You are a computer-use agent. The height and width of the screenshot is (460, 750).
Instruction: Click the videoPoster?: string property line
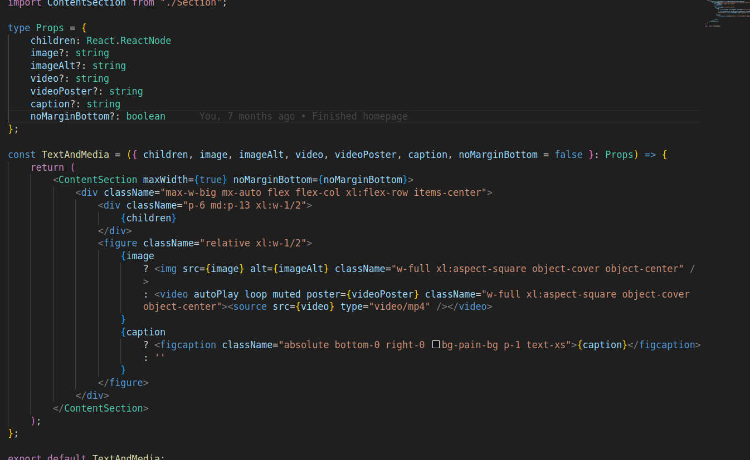[86, 91]
